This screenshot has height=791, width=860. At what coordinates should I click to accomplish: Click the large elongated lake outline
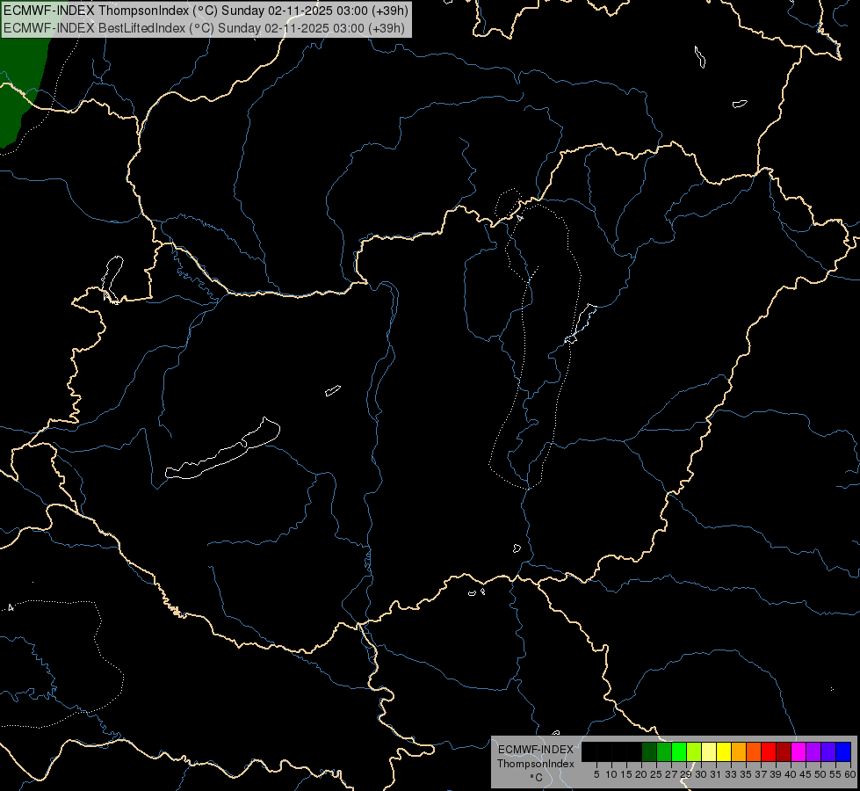pyautogui.click(x=223, y=448)
